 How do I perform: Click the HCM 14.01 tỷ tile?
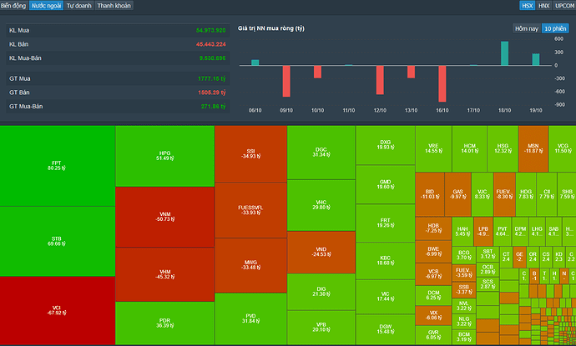coord(469,148)
